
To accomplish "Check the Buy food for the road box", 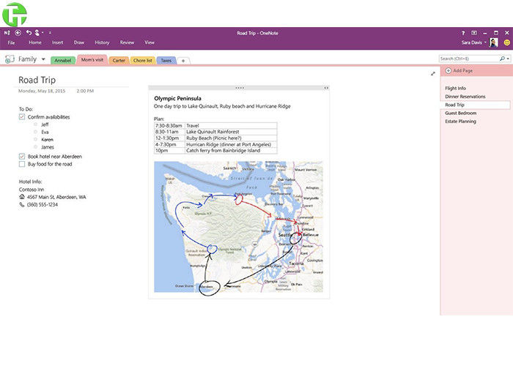I will point(22,165).
